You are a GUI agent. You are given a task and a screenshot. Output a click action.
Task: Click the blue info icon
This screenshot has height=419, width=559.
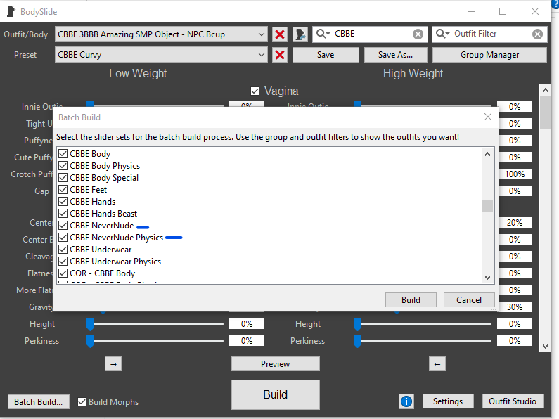(x=406, y=401)
